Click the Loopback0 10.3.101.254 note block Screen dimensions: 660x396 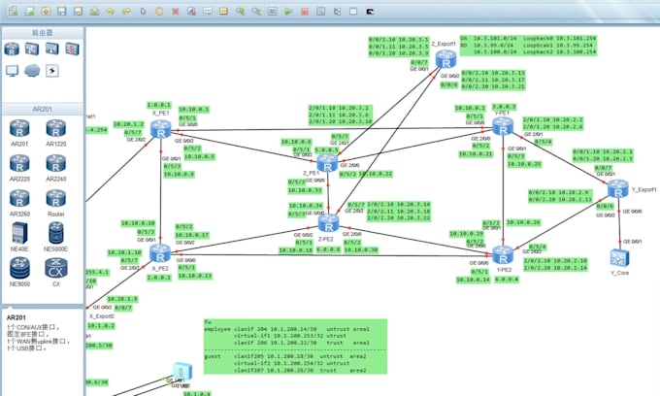(528, 45)
